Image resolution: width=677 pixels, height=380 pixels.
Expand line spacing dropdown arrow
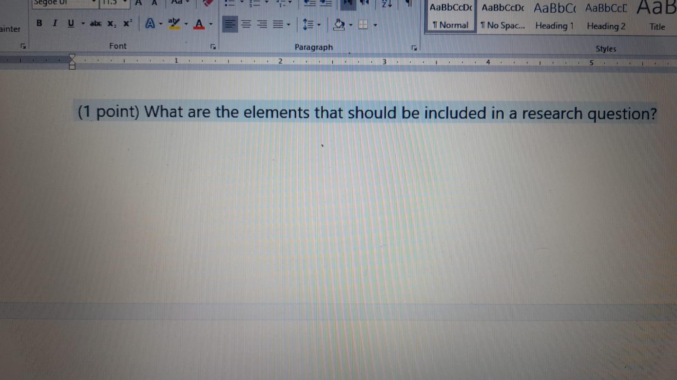click(319, 25)
